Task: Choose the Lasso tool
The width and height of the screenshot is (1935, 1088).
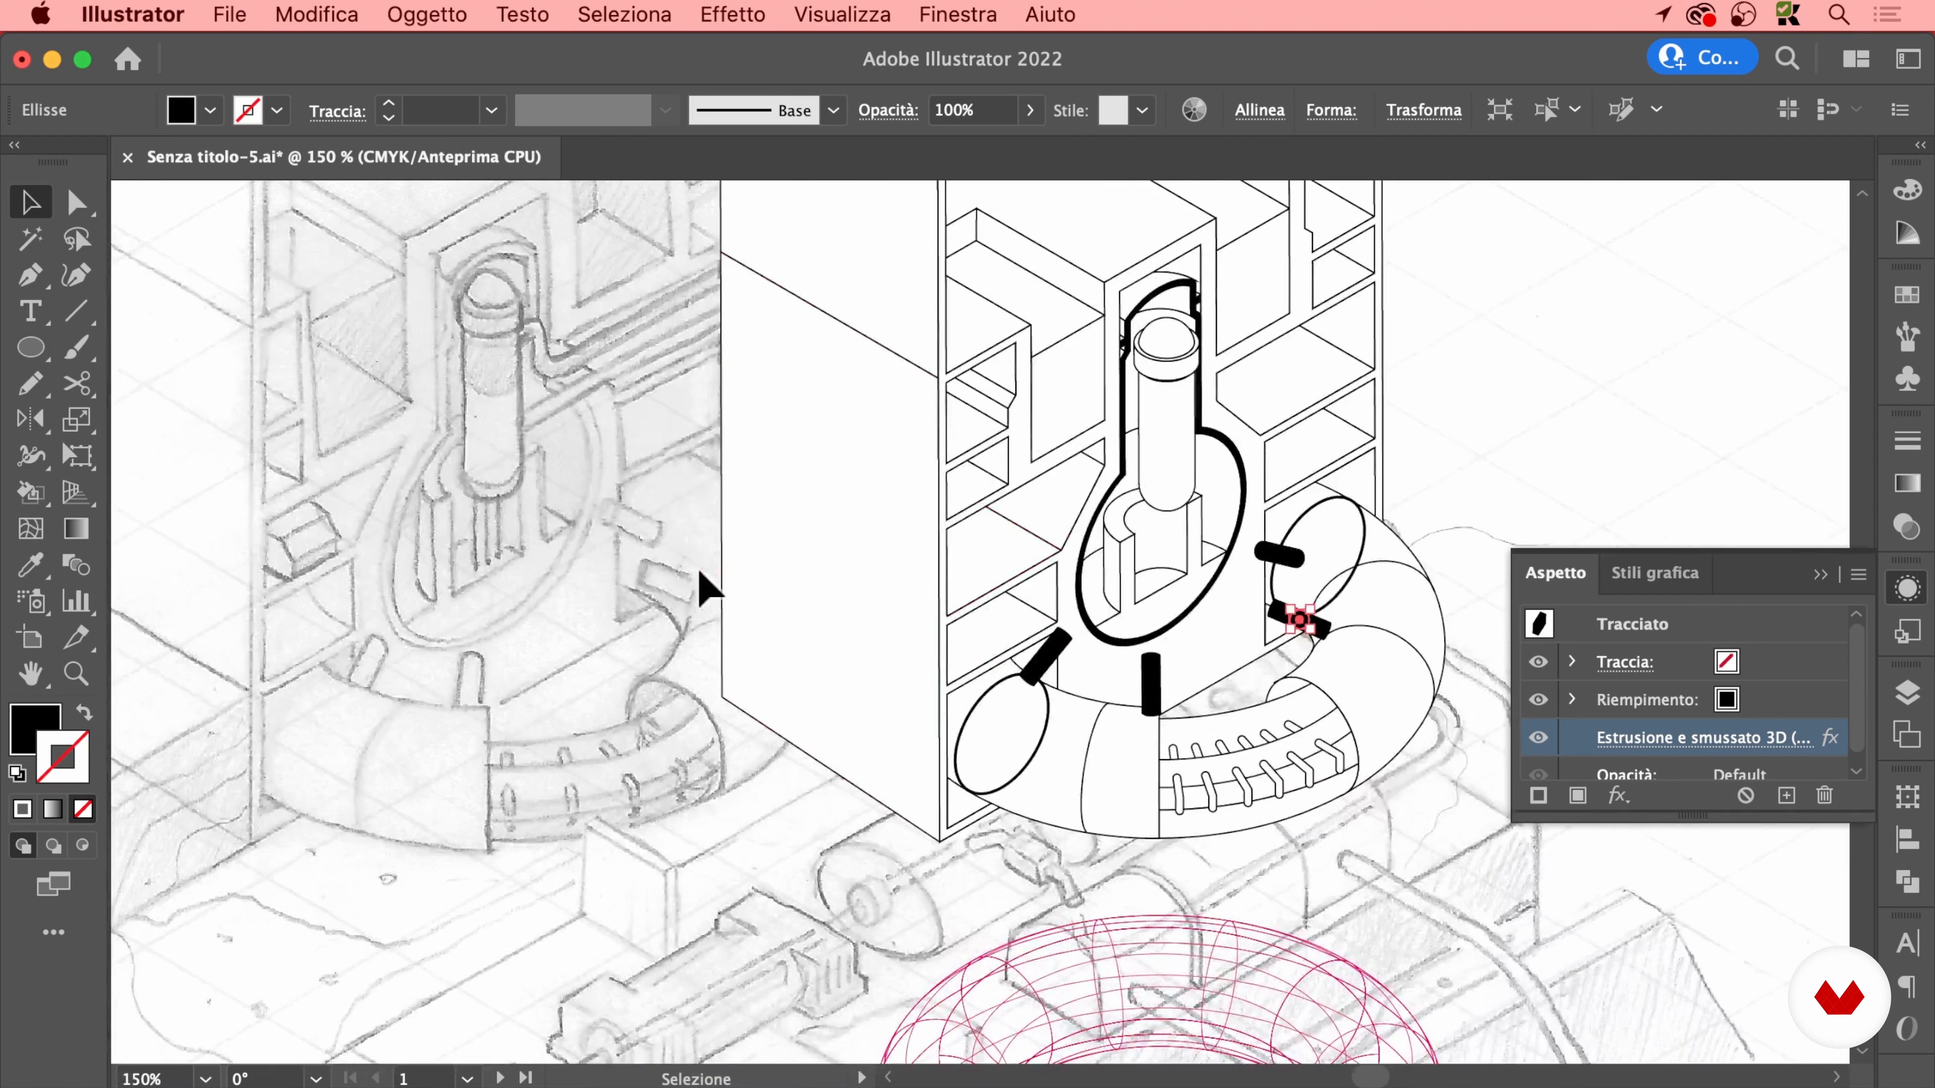Action: click(76, 239)
